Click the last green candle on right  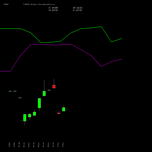pos(64,109)
